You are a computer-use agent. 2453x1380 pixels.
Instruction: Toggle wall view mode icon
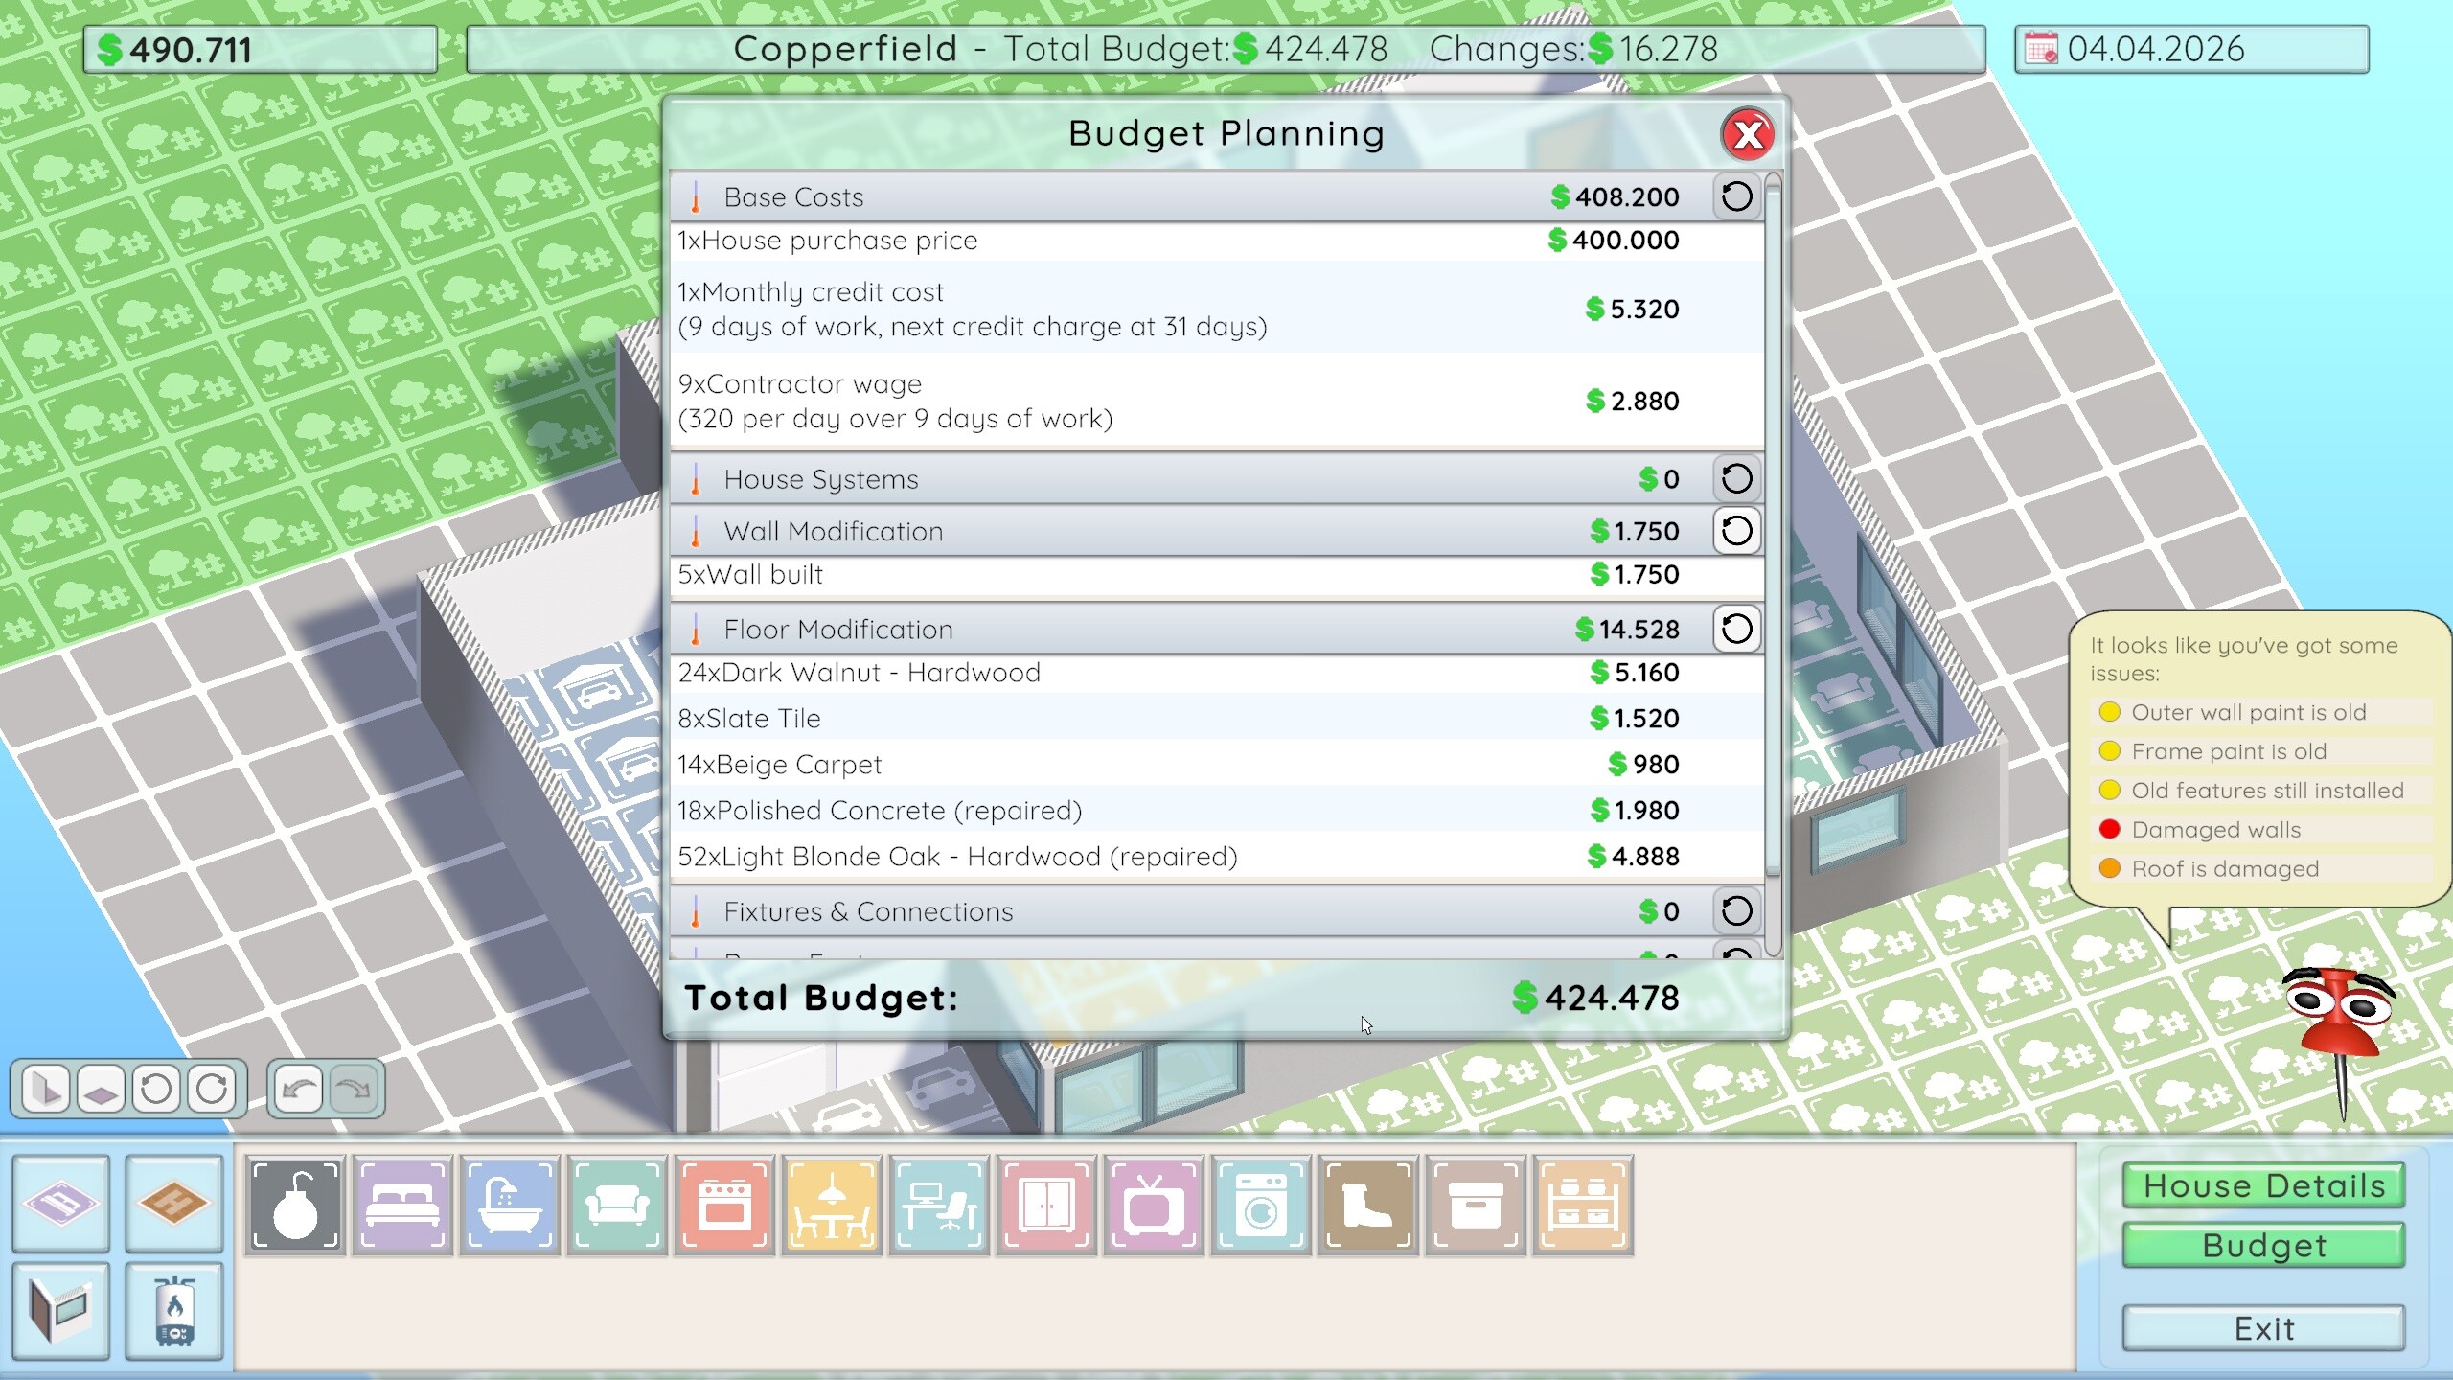[45, 1090]
